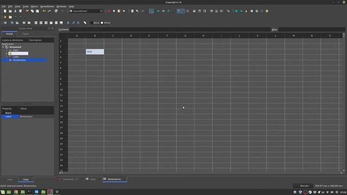Viewport: 347px width, 195px height.
Task: Close the Combo View panel
Action: click(x=53, y=28)
